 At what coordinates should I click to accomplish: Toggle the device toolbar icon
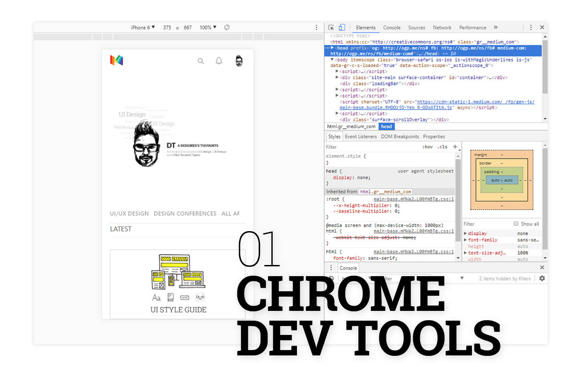341,28
